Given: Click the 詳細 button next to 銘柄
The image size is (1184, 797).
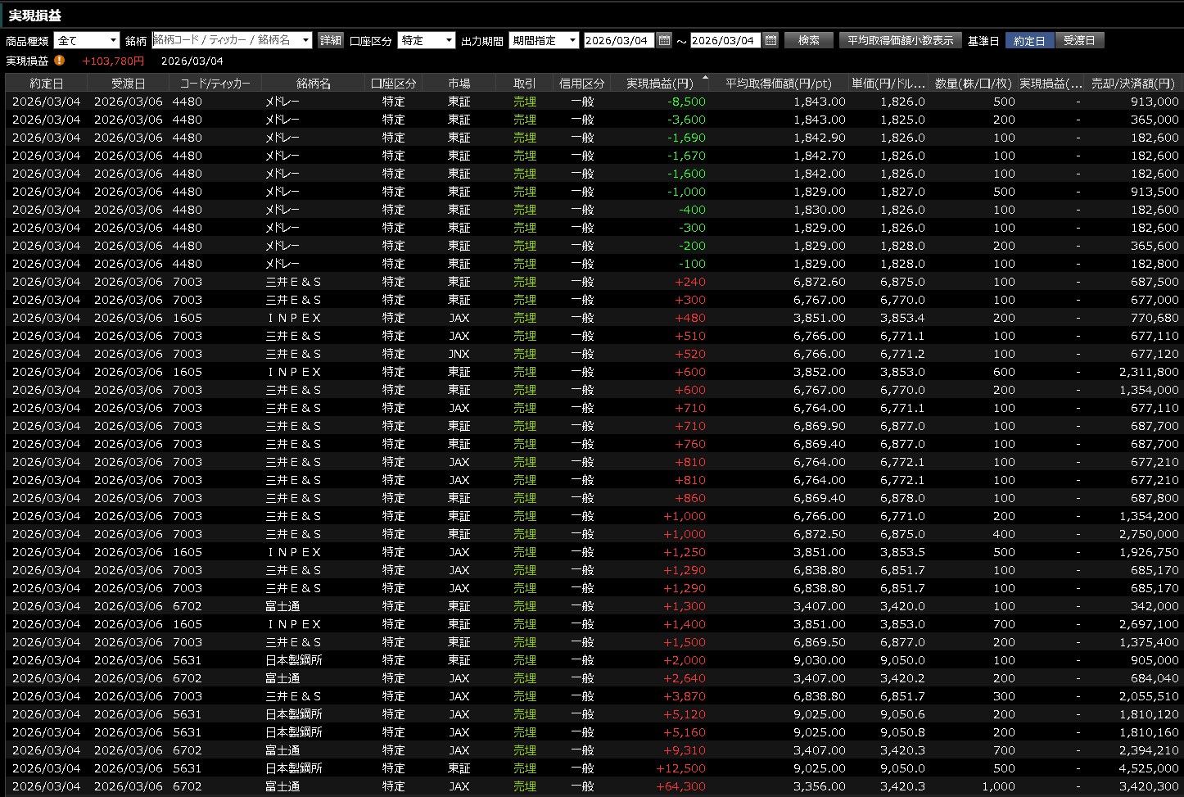Looking at the screenshot, I should pyautogui.click(x=330, y=40).
